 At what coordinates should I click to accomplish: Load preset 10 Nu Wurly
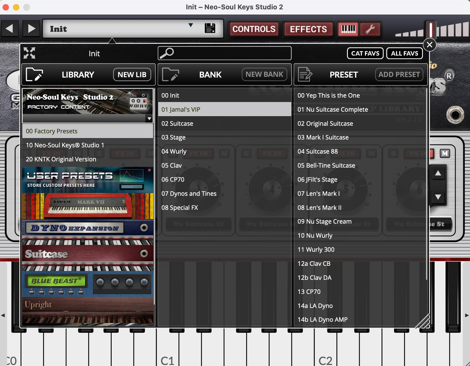pos(360,235)
